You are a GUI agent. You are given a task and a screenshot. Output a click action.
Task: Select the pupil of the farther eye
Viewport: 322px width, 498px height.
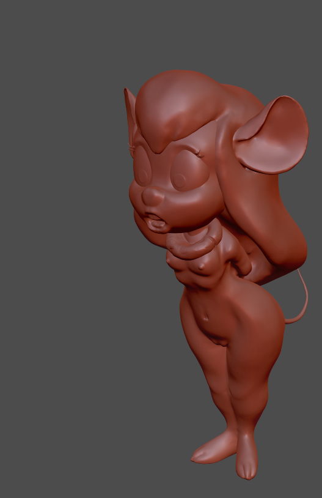[x=142, y=177]
